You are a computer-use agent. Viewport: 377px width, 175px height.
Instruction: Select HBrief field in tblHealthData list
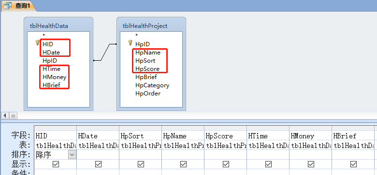[x=51, y=85]
